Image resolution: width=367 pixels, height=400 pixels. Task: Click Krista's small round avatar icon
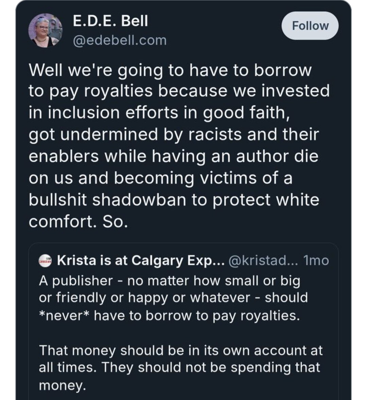(45, 260)
